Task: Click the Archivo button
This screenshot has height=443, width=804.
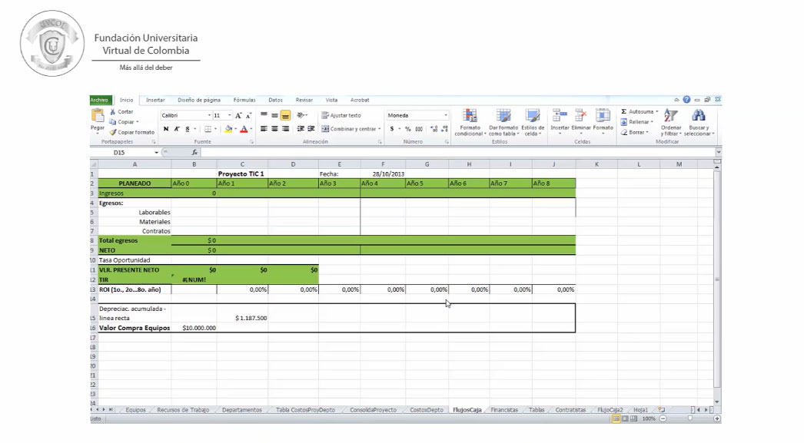Action: (99, 100)
